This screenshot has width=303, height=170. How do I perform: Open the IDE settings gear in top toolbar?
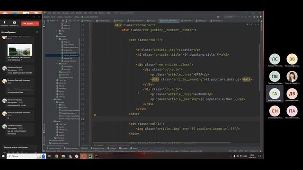(257, 17)
